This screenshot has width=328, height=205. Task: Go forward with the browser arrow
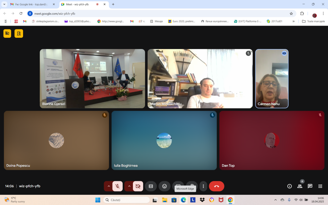coord(13,13)
